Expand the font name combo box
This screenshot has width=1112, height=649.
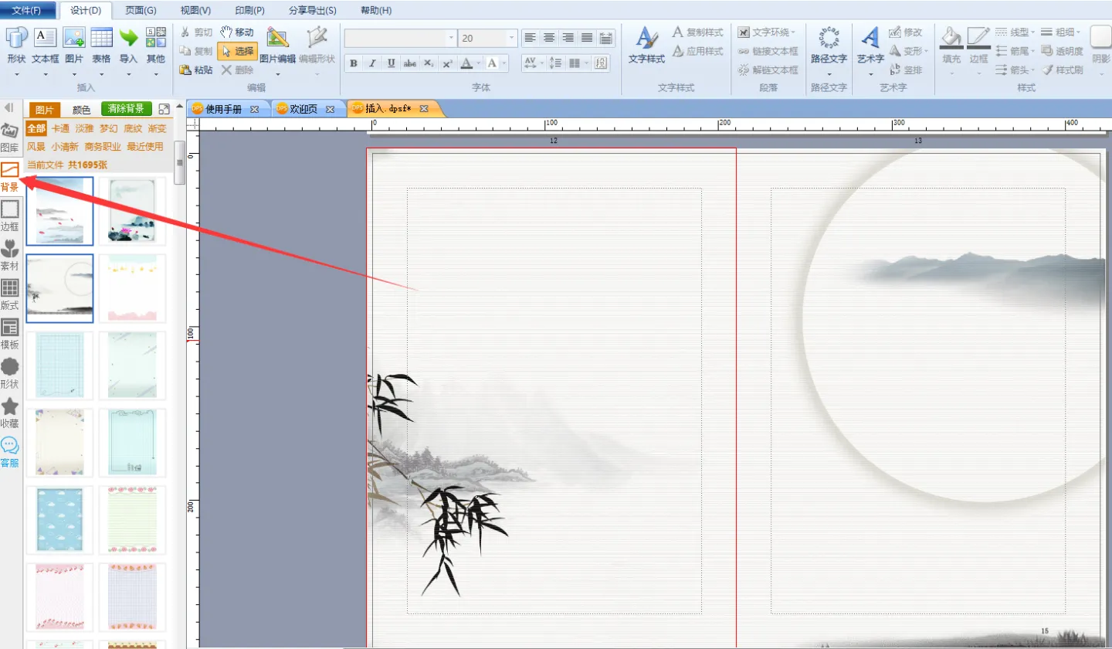pos(451,38)
